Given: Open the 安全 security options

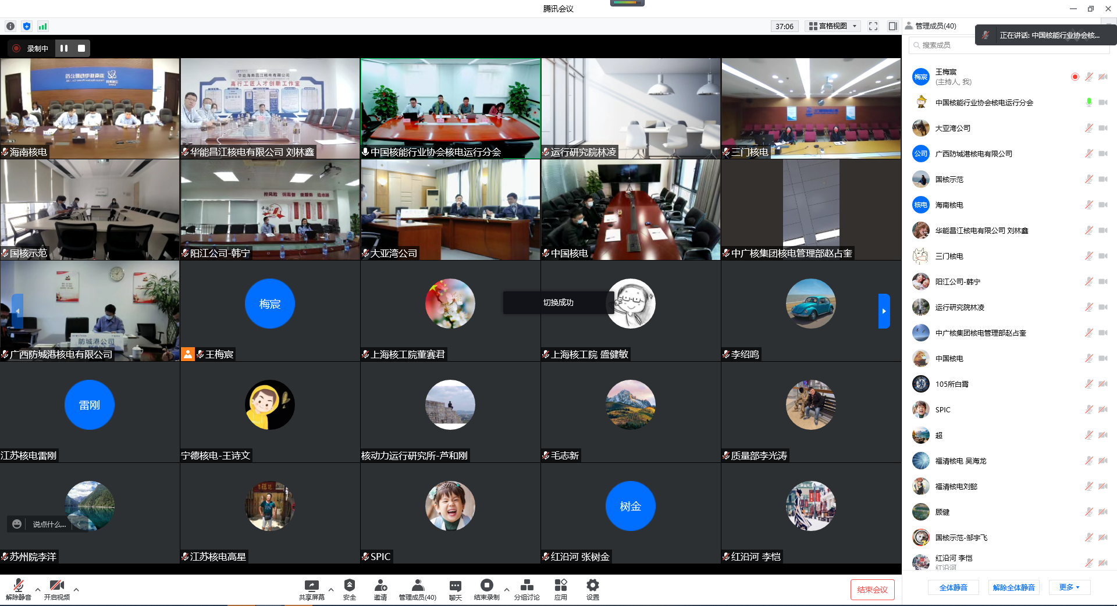Looking at the screenshot, I should pyautogui.click(x=349, y=589).
